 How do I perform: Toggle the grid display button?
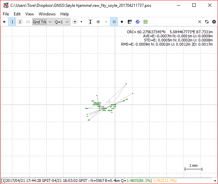pyautogui.click(x=114, y=22)
